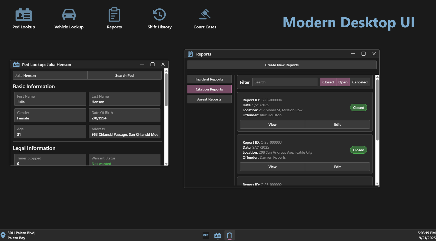The width and height of the screenshot is (436, 241).
Task: Switch to the Incident Reports tab
Action: pyautogui.click(x=209, y=79)
